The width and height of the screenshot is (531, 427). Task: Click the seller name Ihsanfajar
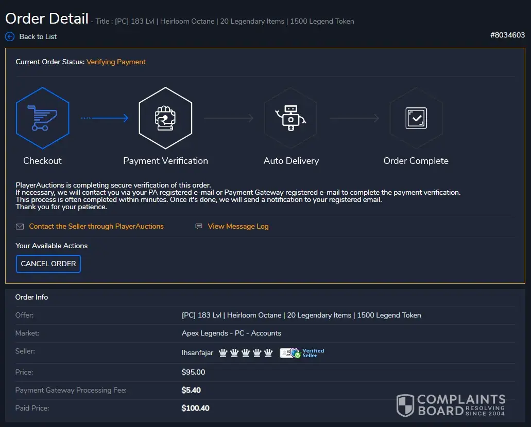(x=197, y=353)
